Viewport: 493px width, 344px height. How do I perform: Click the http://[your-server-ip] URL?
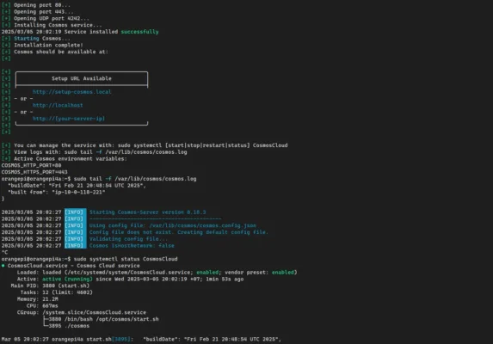pos(69,119)
